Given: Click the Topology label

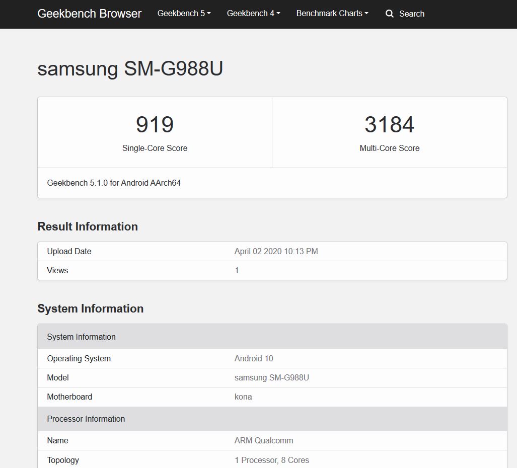Looking at the screenshot, I should pos(62,460).
